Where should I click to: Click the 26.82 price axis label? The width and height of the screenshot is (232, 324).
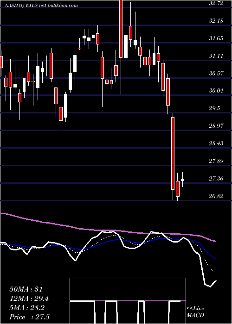tap(216, 196)
